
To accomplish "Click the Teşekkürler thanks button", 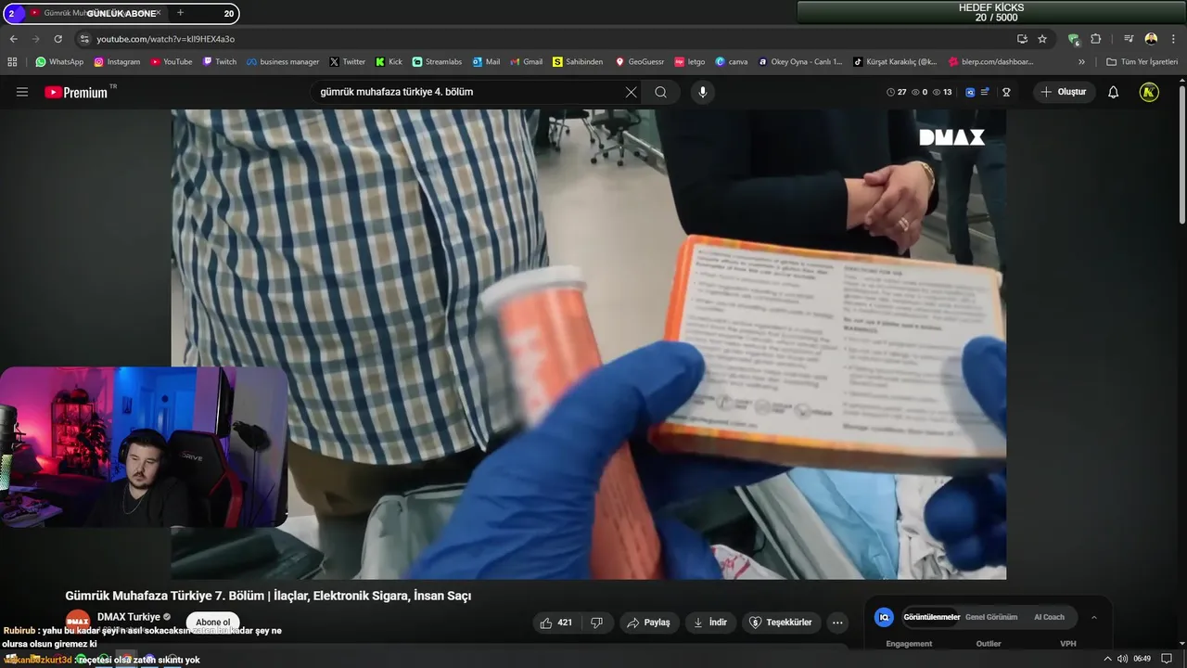I will [x=781, y=623].
